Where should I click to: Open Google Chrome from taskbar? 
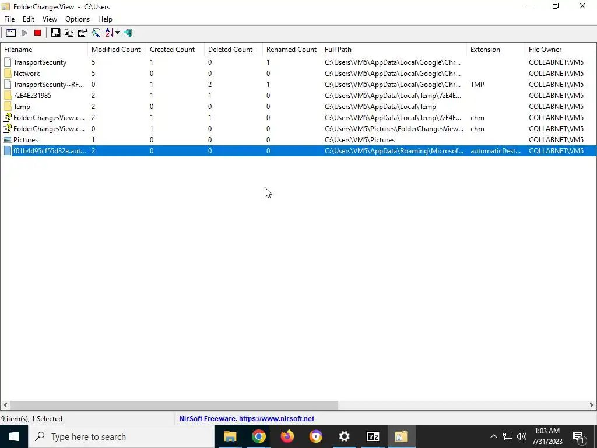[258, 436]
